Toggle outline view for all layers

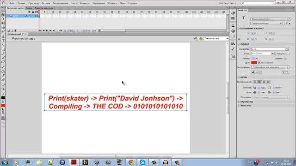(x=37, y=12)
